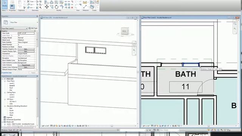
Task: Open Level 1 under Floor Plans
Action: [12, 83]
